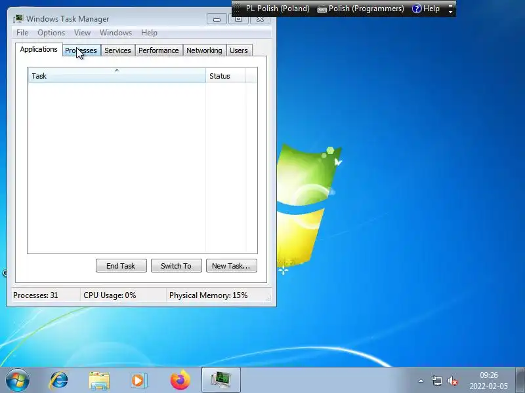
Task: Open Windows Explorer folder icon on taskbar
Action: tap(99, 381)
